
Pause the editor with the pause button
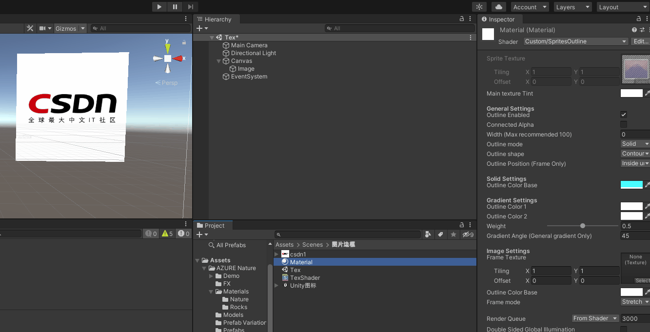pyautogui.click(x=175, y=7)
